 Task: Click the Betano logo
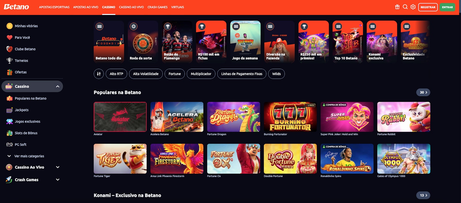coord(16,7)
